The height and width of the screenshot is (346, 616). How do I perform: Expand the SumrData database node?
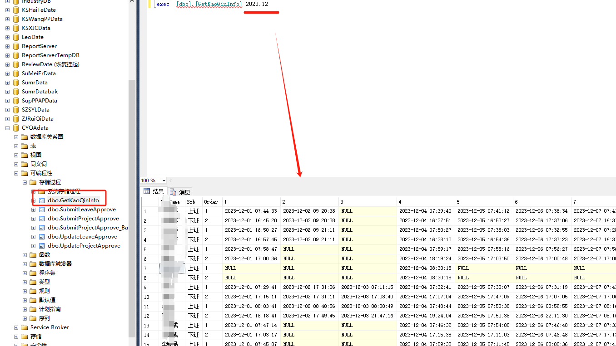click(7, 83)
